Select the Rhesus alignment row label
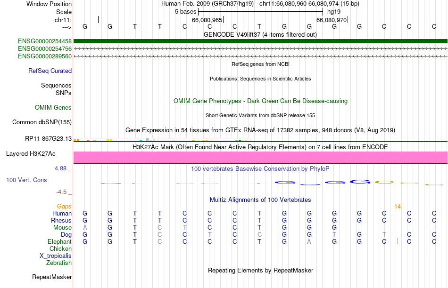 tap(61, 220)
